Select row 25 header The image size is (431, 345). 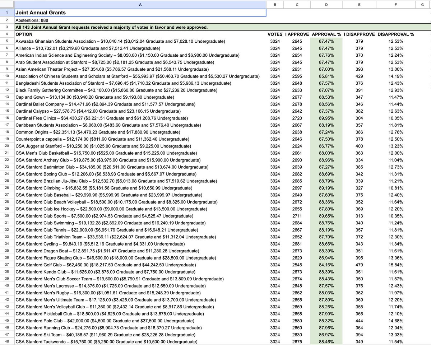pos(7,181)
